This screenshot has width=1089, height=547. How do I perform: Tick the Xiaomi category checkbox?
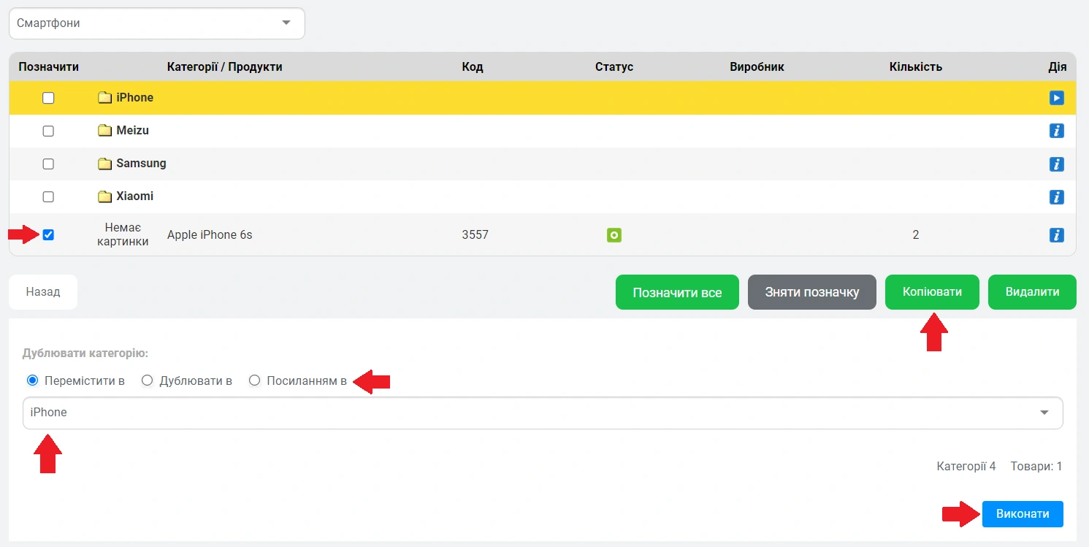[48, 196]
